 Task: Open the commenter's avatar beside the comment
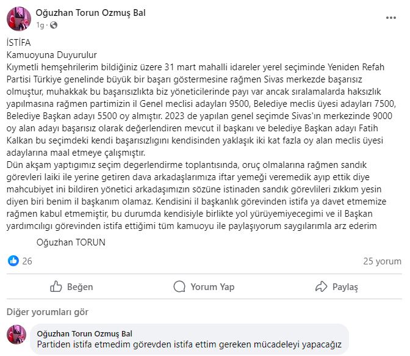[x=18, y=337]
